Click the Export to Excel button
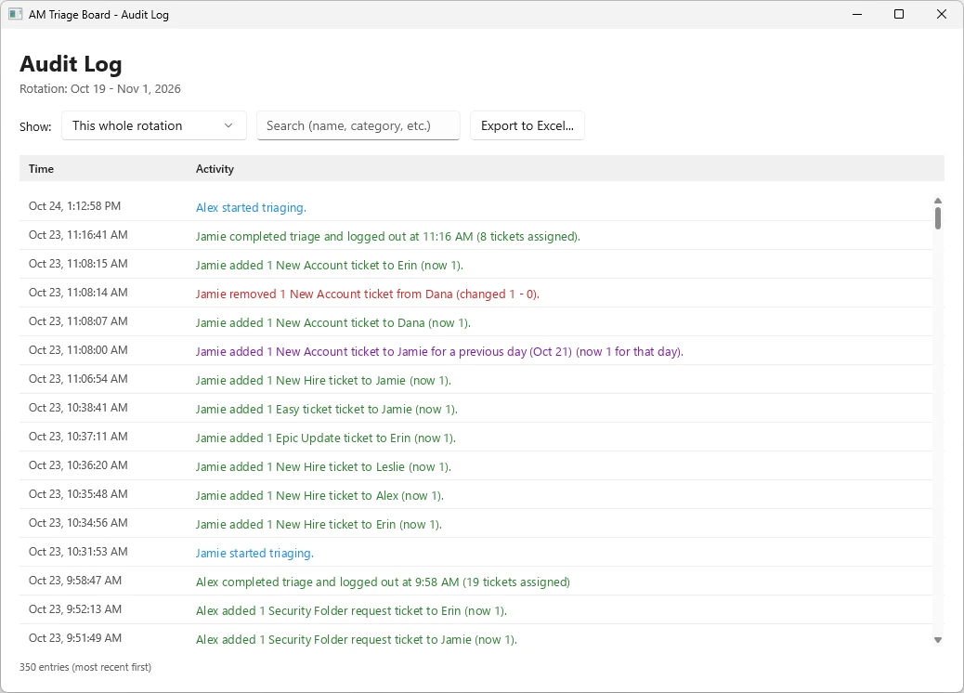 click(527, 125)
